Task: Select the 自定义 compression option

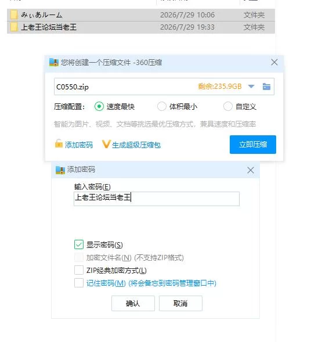Action: pos(228,106)
